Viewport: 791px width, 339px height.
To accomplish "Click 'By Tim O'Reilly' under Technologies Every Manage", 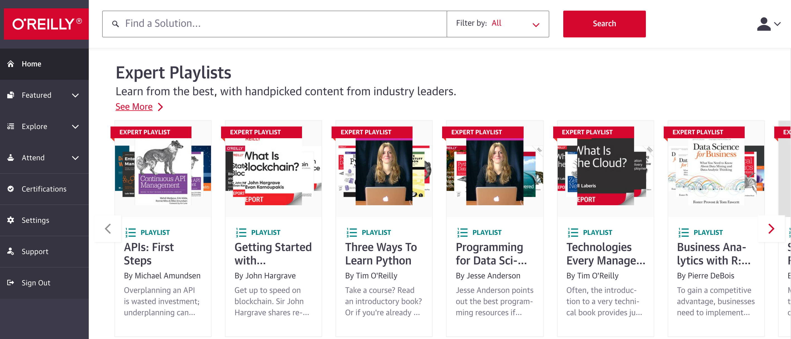I will tap(592, 276).
